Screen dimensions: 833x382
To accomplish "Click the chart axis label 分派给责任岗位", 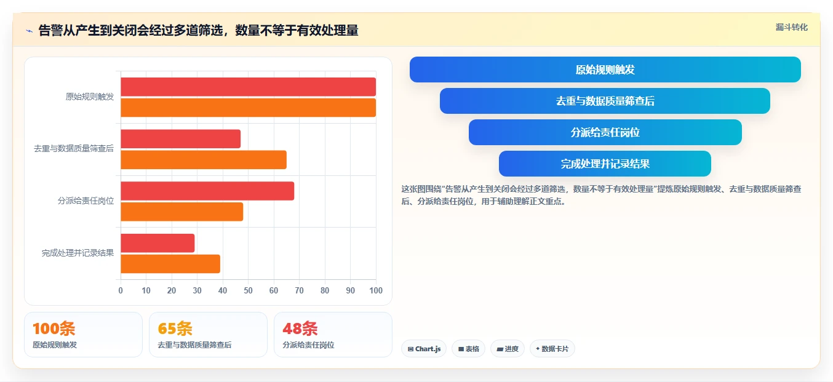I will click(x=86, y=201).
